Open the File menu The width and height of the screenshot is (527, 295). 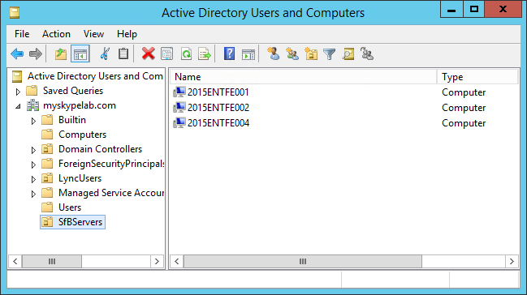[x=22, y=34]
